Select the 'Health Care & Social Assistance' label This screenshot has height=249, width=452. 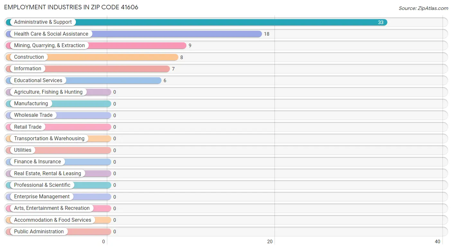(x=51, y=34)
